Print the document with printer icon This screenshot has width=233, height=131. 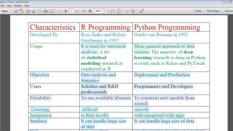pyautogui.click(x=45, y=11)
